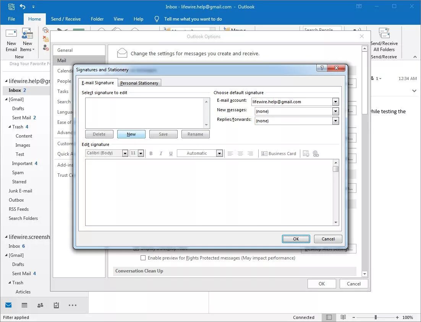Click New to create a signature
The image size is (421, 322).
[x=131, y=134]
